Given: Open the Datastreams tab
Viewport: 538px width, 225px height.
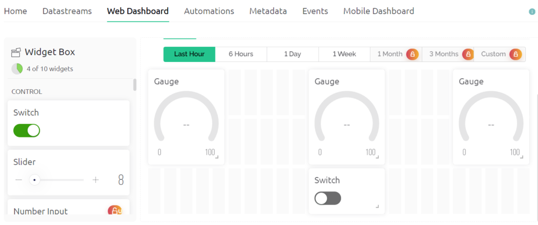Looking at the screenshot, I should 67,11.
